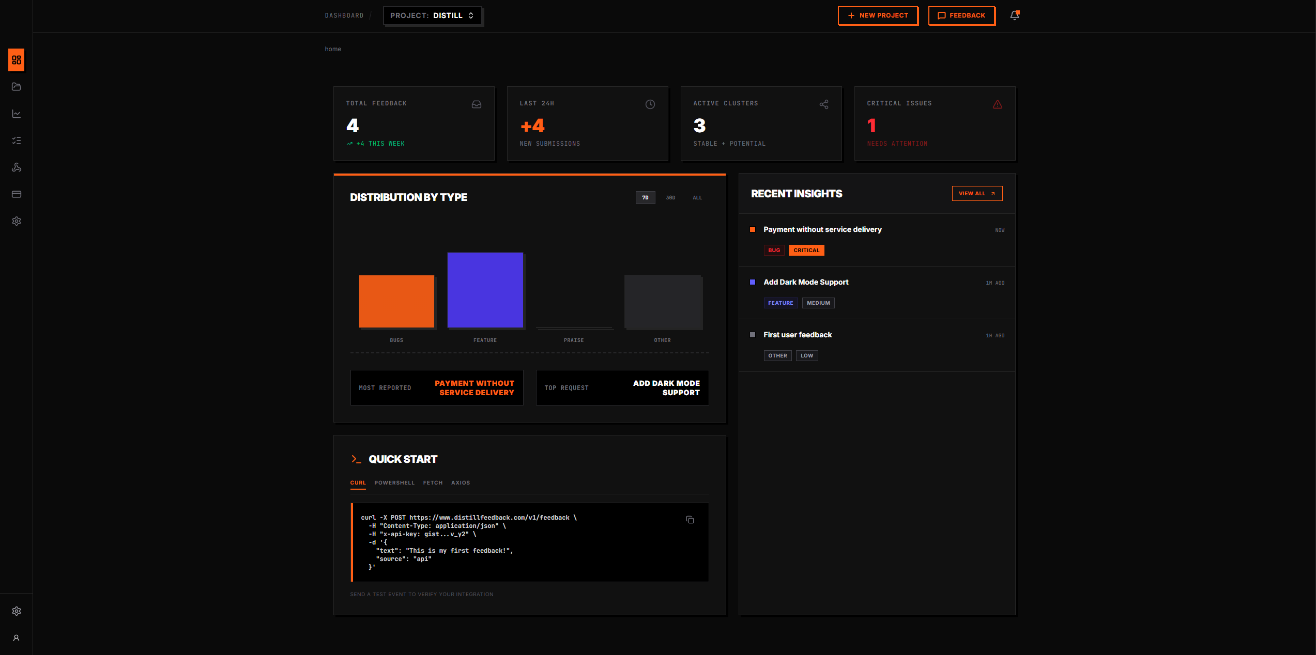The image size is (1316, 655).
Task: Select the checklist icon in the sidebar
Action: click(16, 141)
